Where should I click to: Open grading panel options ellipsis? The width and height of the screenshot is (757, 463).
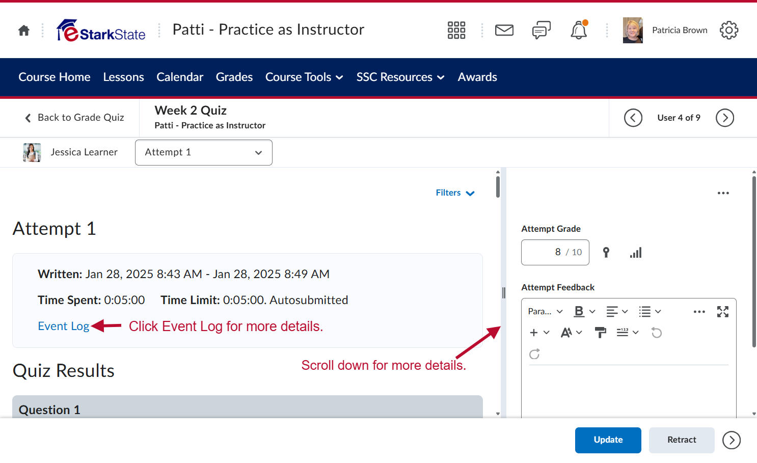[x=723, y=193]
